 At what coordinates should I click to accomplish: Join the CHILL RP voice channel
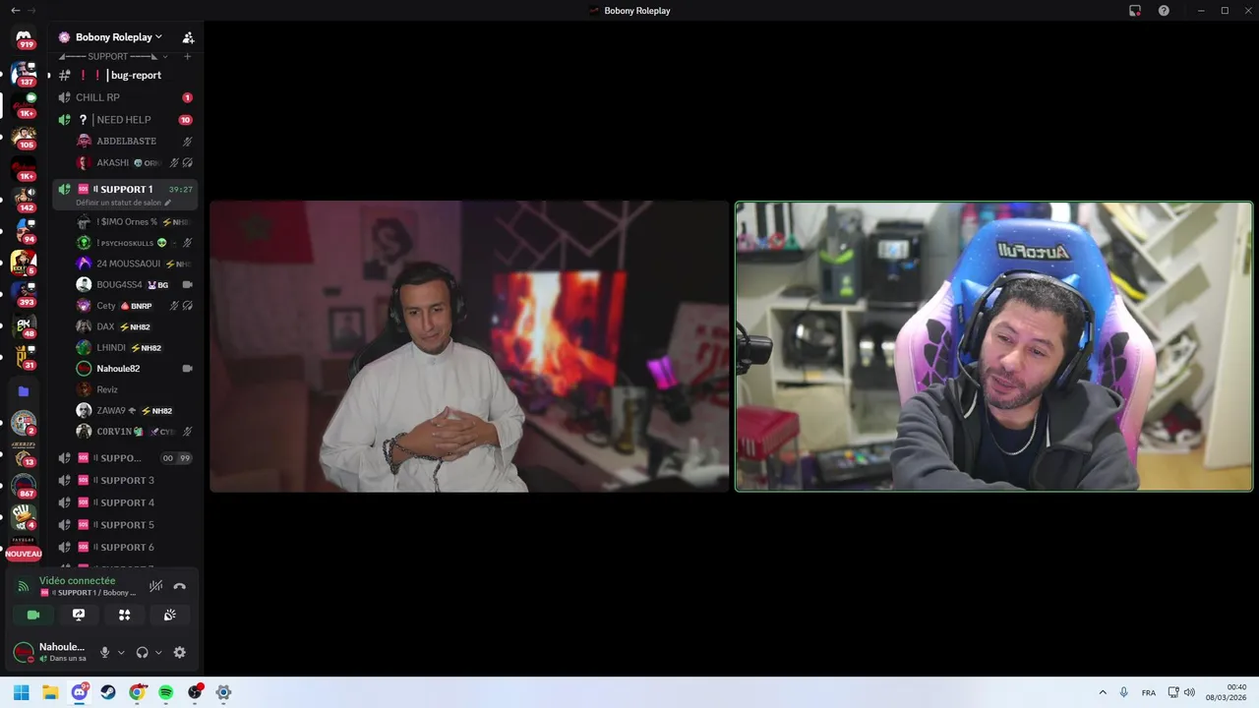125,97
